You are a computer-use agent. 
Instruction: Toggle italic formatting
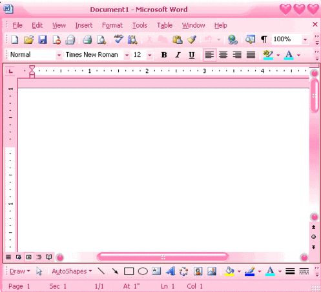pos(178,55)
